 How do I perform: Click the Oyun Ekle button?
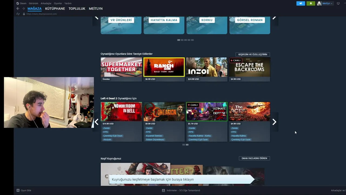tap(24, 190)
